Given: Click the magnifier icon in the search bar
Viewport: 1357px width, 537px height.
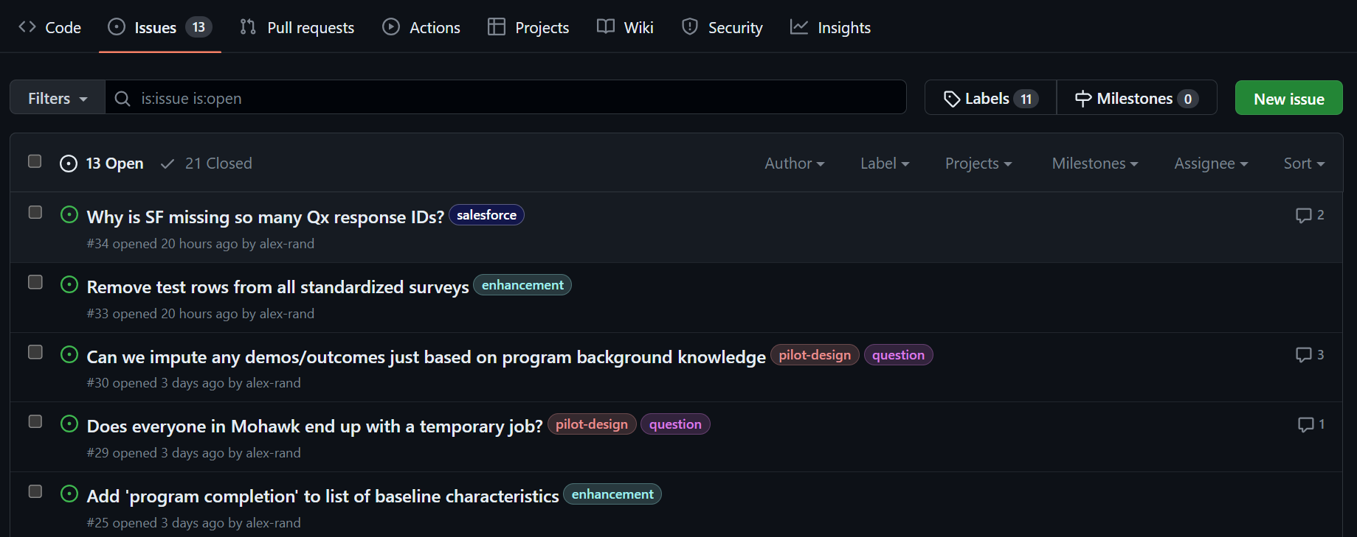Looking at the screenshot, I should pos(122,99).
